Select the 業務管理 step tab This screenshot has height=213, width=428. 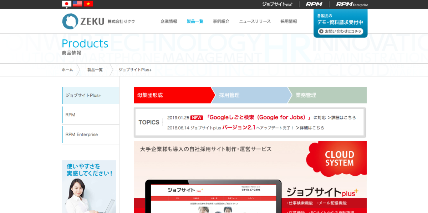(327, 95)
